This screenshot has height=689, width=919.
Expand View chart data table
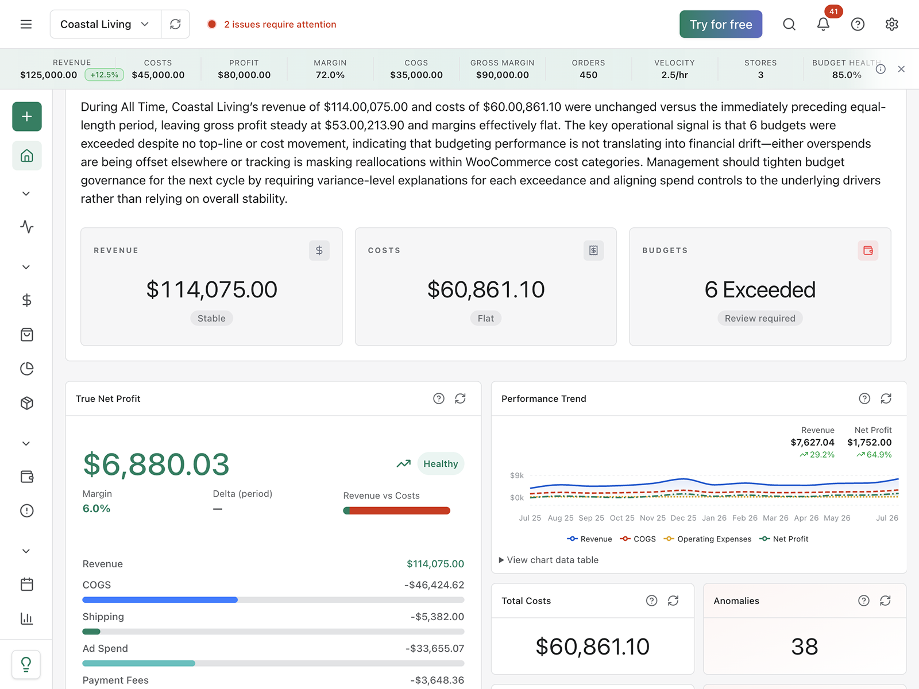point(549,560)
